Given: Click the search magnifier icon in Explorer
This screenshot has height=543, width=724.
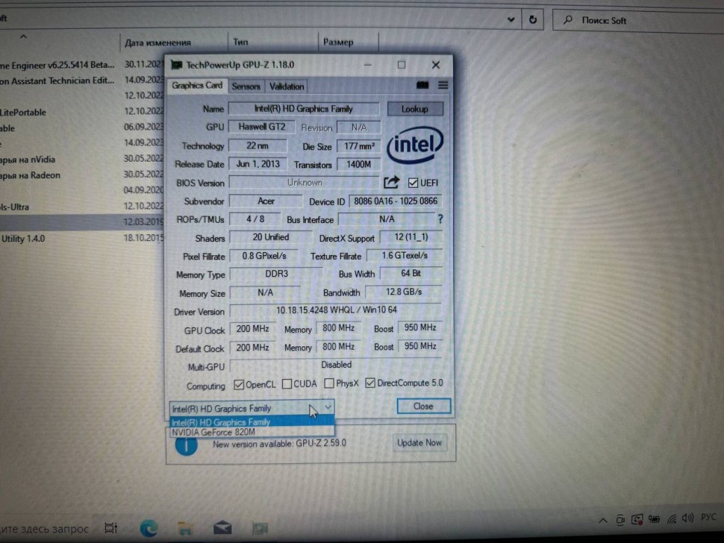Looking at the screenshot, I should point(568,20).
